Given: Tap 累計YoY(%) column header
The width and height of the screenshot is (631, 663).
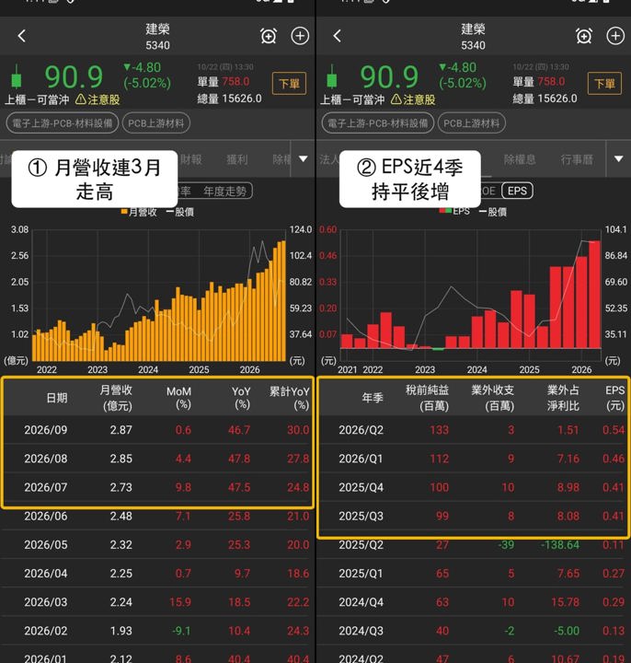Looking at the screenshot, I should [x=290, y=398].
